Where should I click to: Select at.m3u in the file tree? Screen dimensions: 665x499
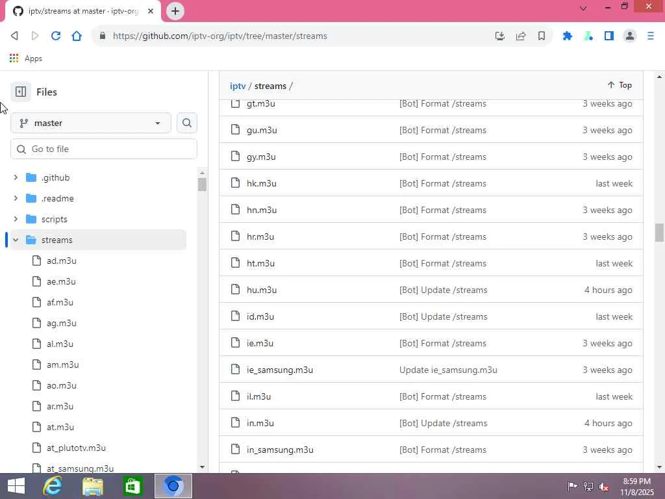click(60, 427)
